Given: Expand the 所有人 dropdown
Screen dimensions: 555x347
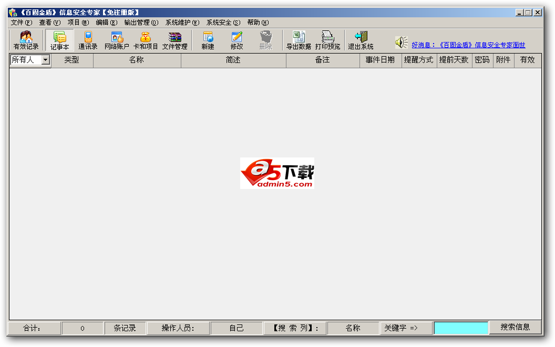Looking at the screenshot, I should click(45, 60).
